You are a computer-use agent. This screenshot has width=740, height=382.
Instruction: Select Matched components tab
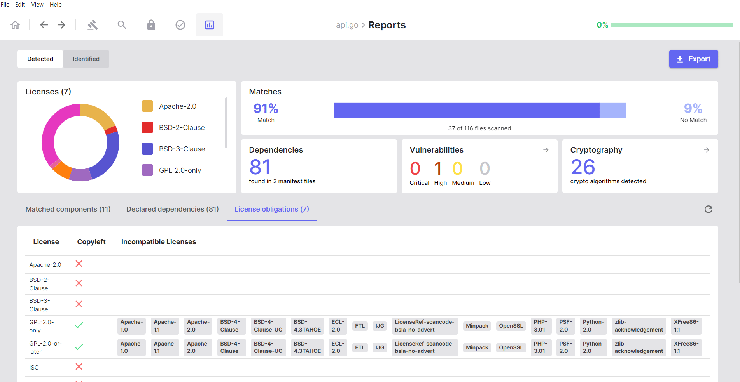pyautogui.click(x=68, y=209)
